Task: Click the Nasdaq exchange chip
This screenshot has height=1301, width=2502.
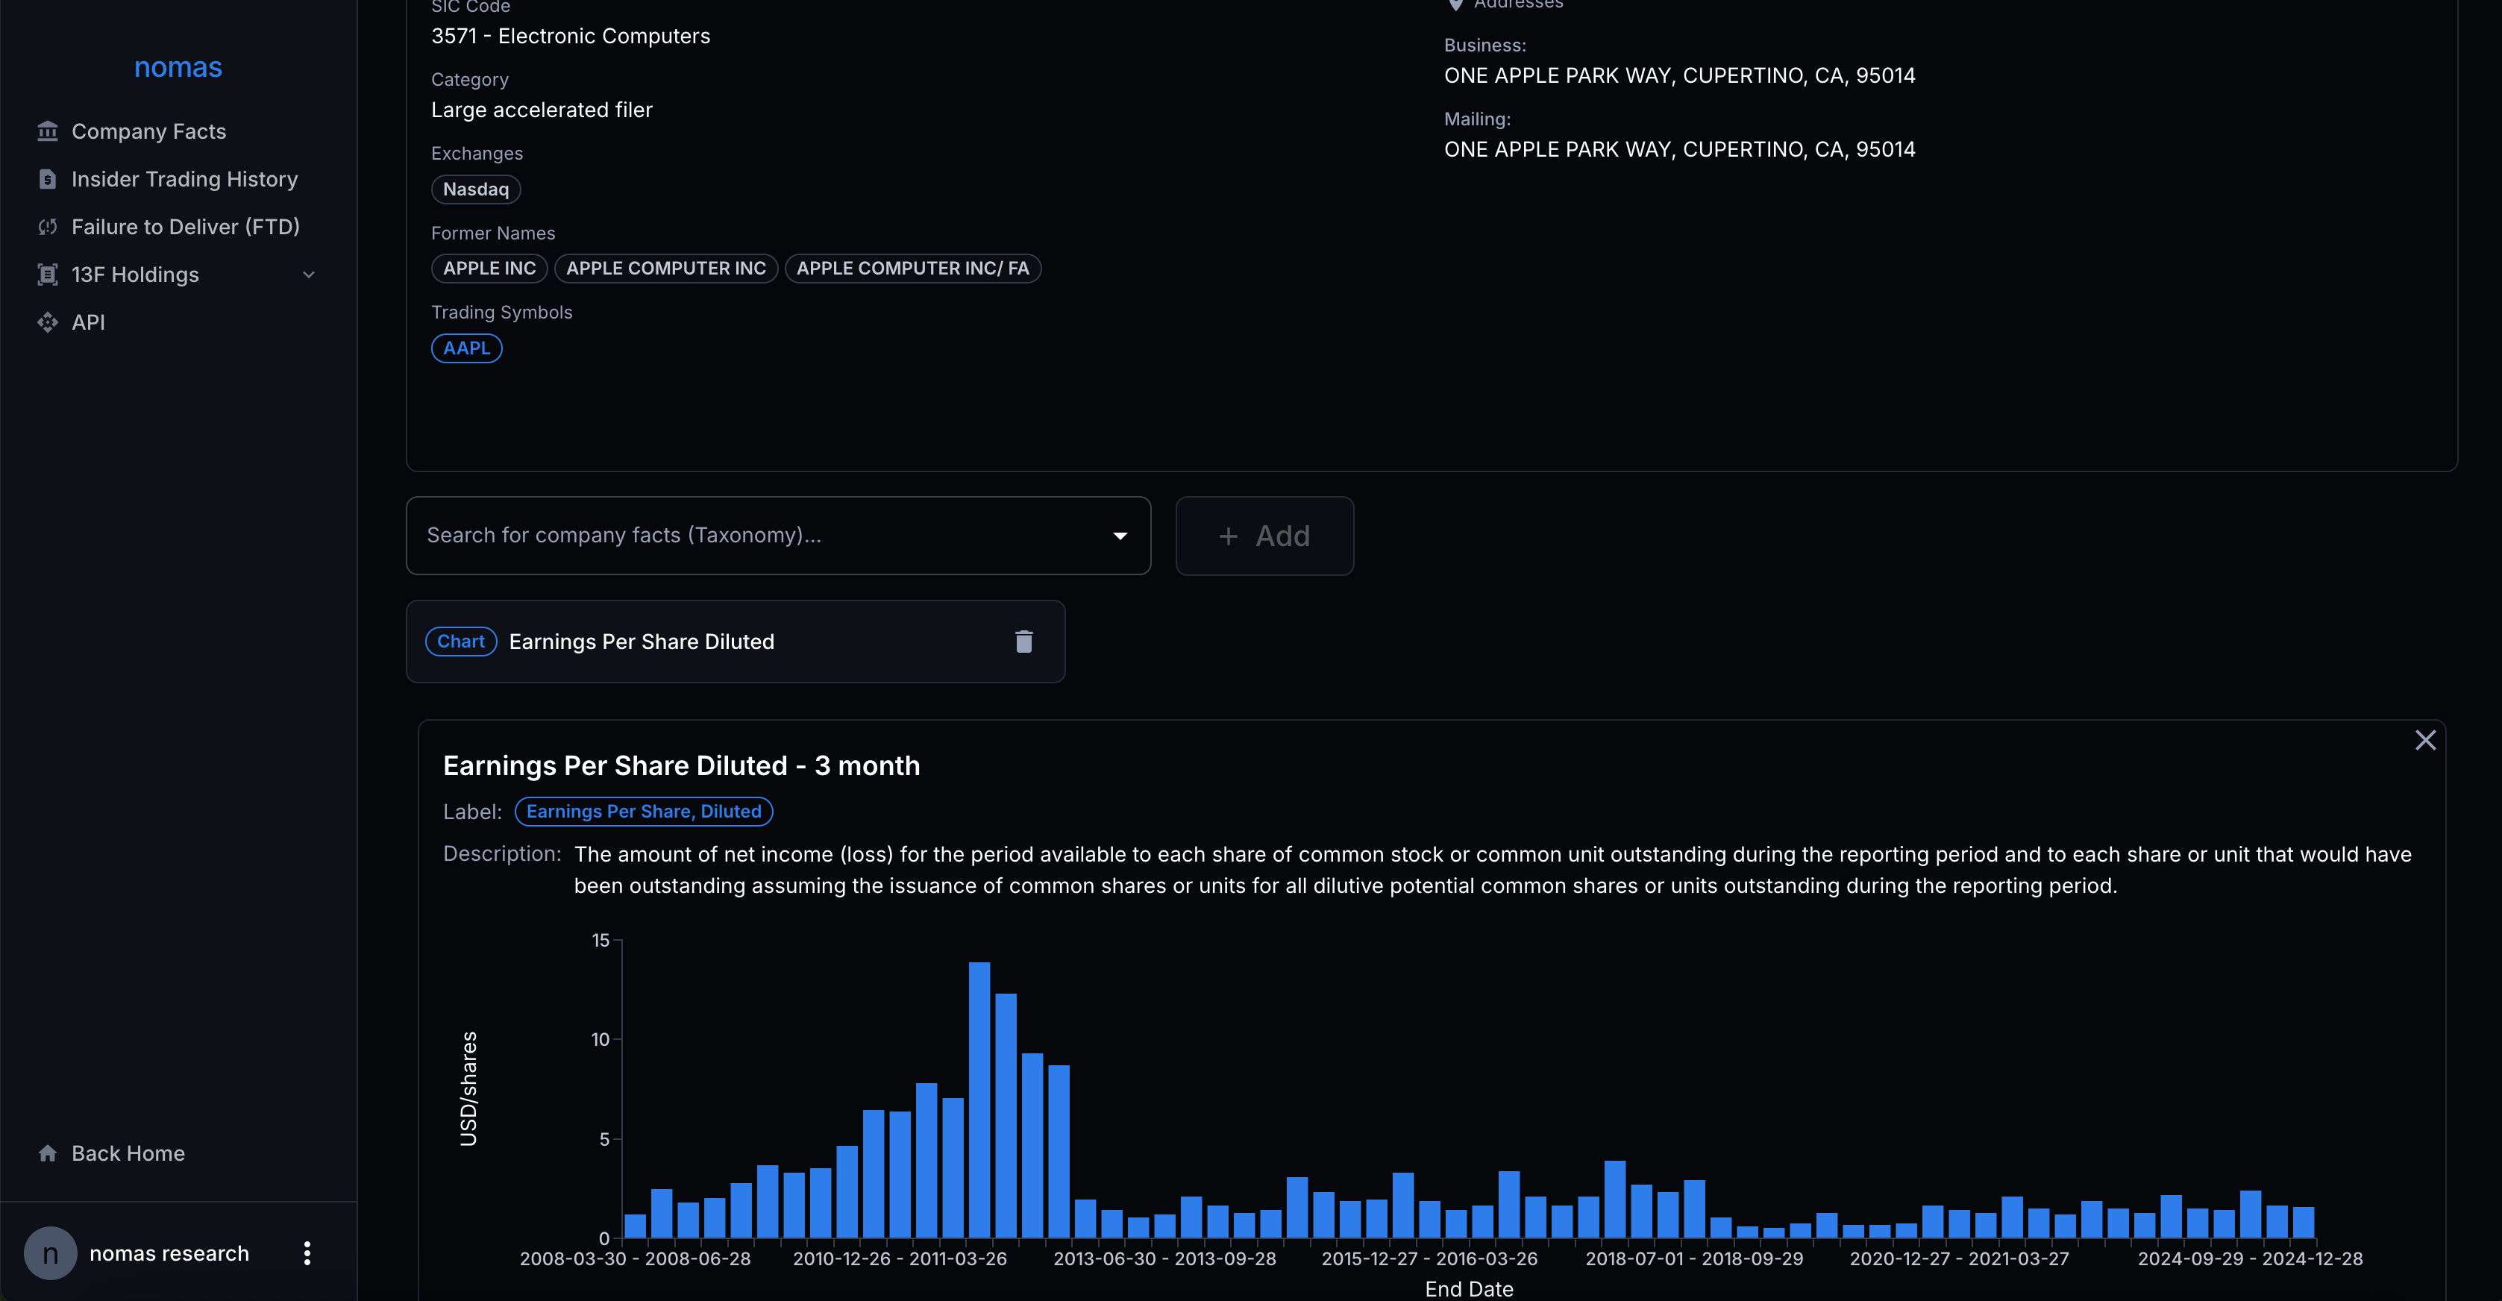Action: [476, 189]
